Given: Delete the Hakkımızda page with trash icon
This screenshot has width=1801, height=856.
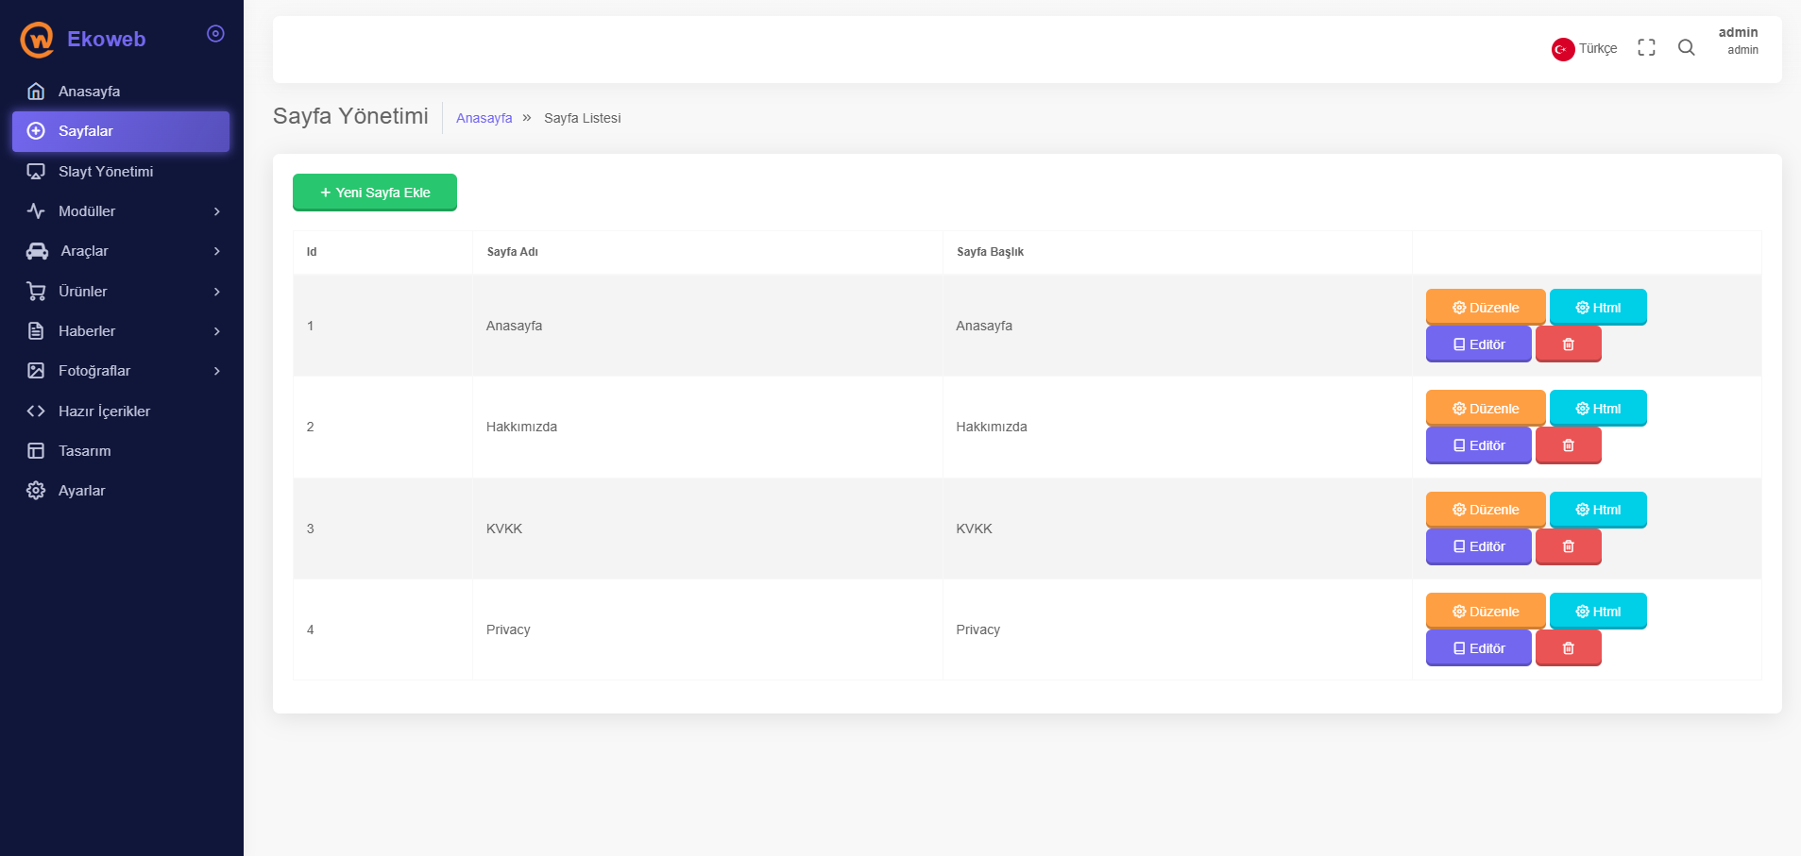Looking at the screenshot, I should click(x=1568, y=445).
